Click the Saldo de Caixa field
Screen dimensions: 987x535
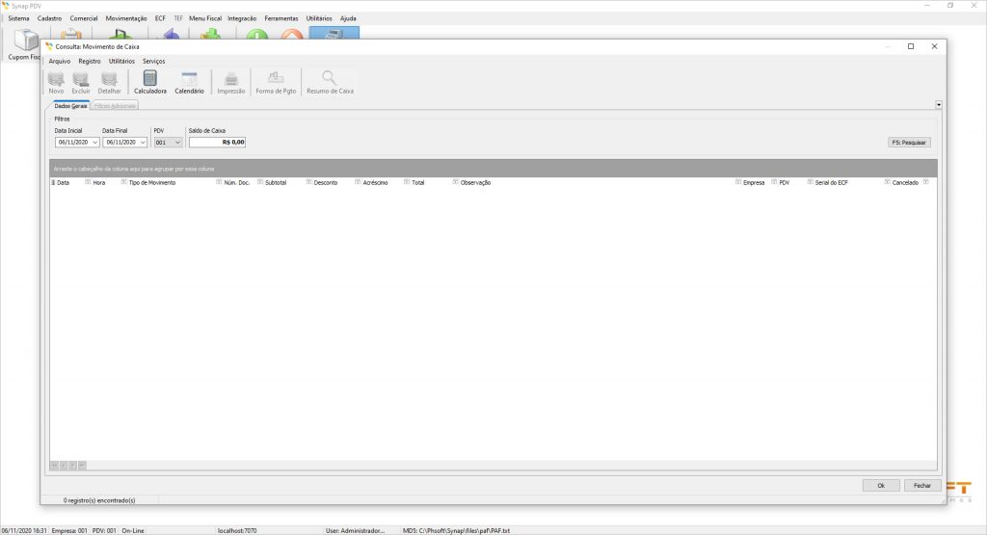tap(218, 142)
